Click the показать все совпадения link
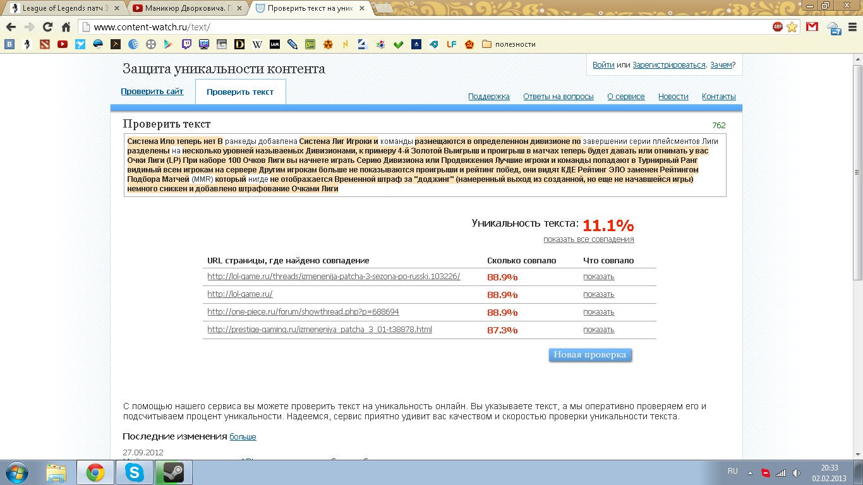Viewport: 863px width, 485px height. [x=588, y=239]
